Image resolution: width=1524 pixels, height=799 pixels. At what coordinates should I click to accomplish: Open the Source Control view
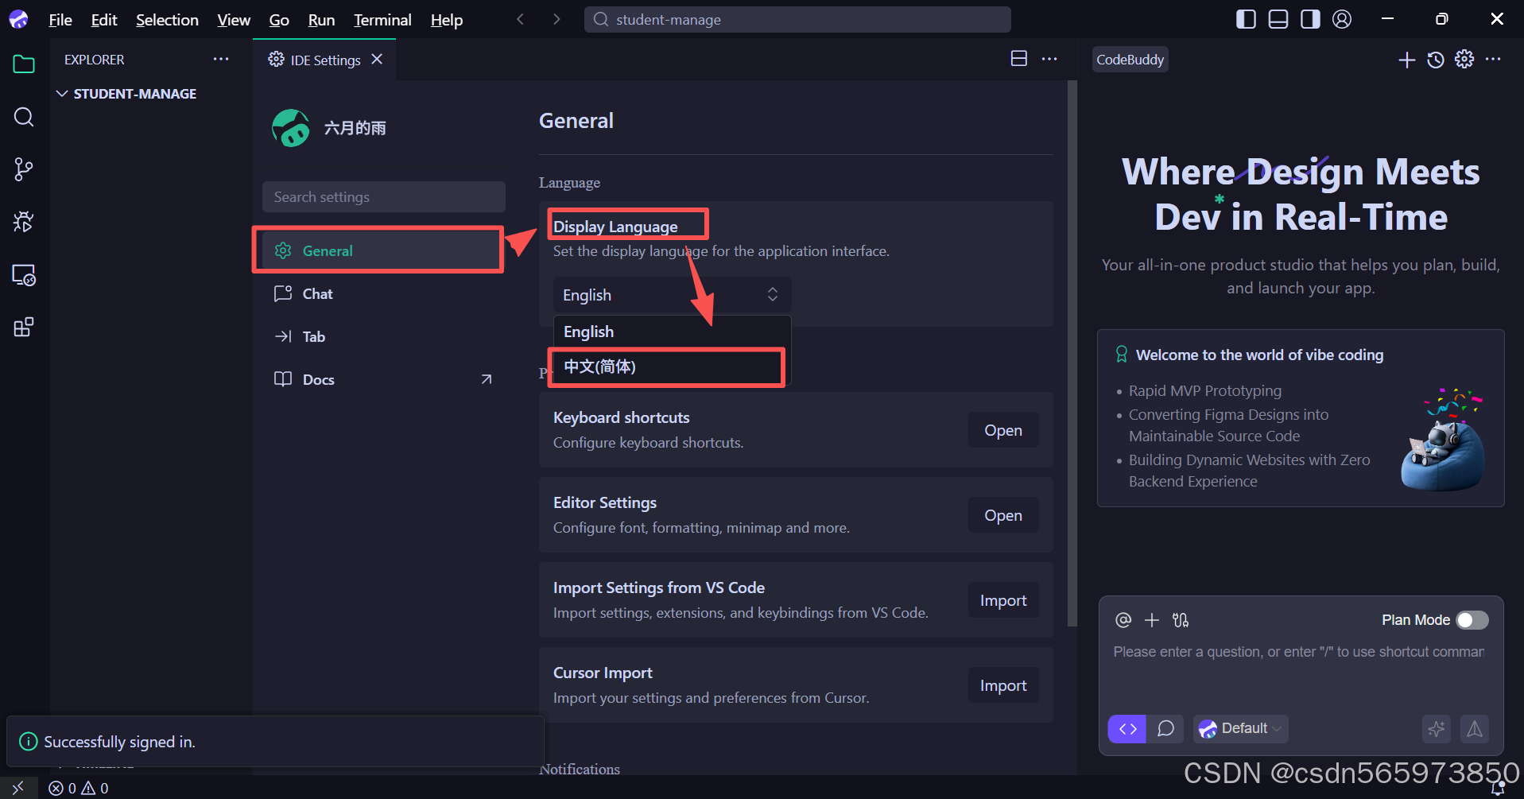point(24,169)
